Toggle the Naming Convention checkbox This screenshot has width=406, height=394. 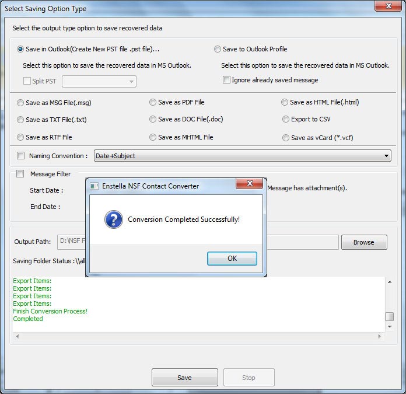[x=21, y=156]
